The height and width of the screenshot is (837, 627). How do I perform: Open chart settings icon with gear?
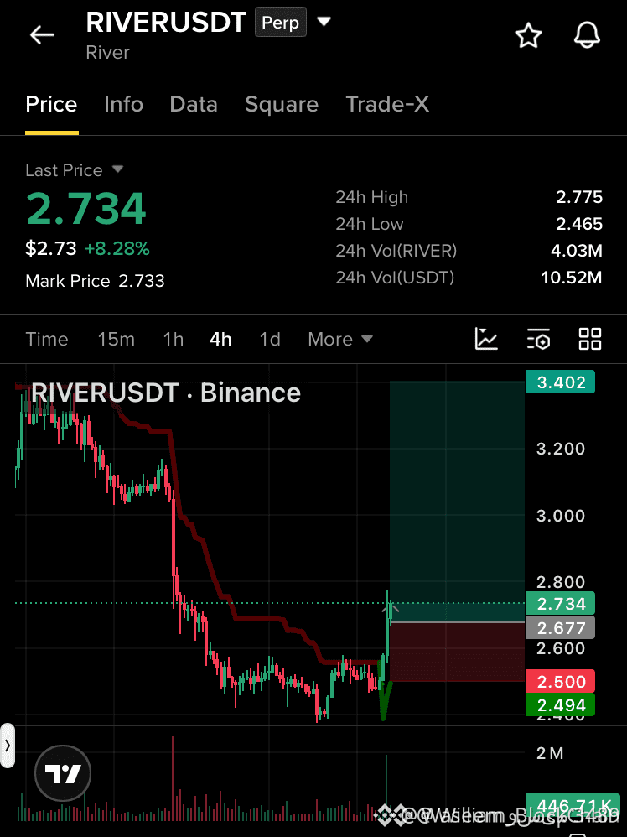point(538,339)
